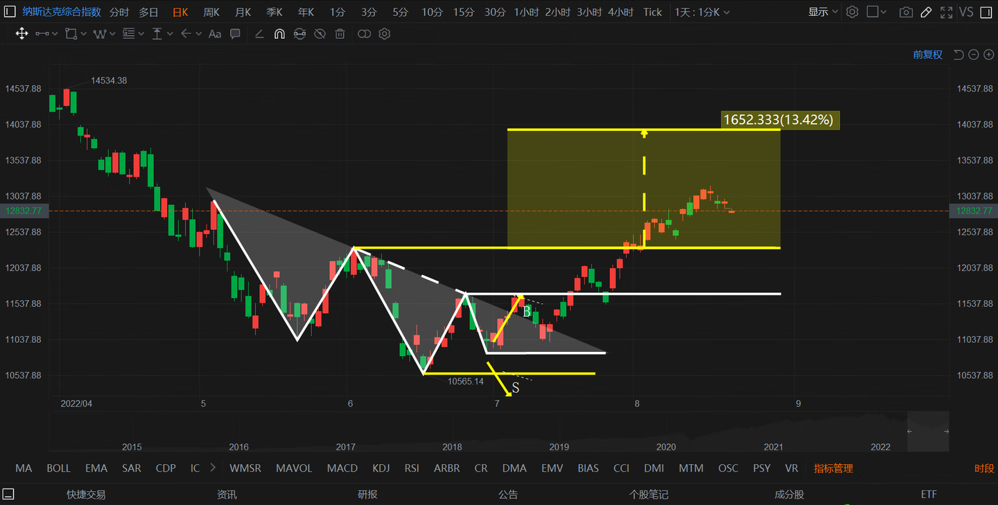Switch to 分时 intraday view
Image resolution: width=998 pixels, height=505 pixels.
pyautogui.click(x=119, y=12)
